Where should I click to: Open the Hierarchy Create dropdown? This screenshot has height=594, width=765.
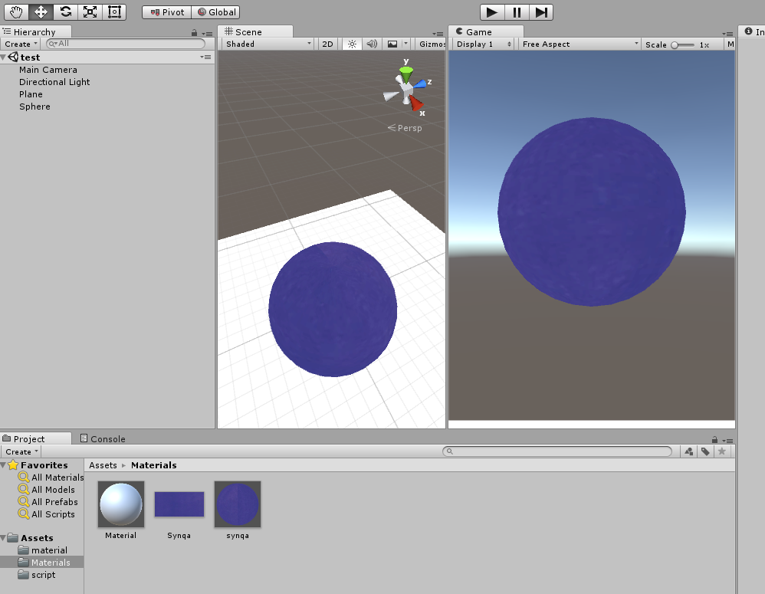(x=21, y=44)
